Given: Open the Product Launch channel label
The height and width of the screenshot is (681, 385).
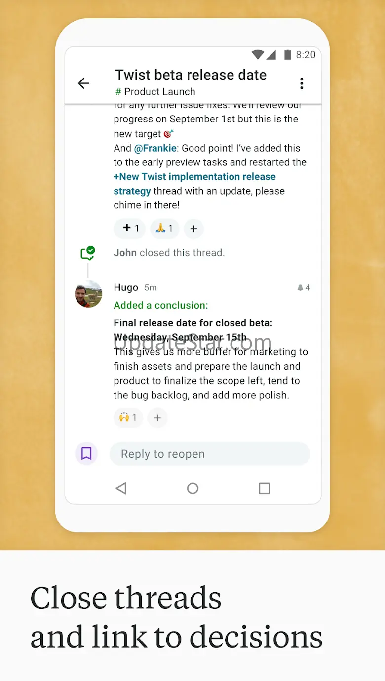Looking at the screenshot, I should click(x=155, y=92).
